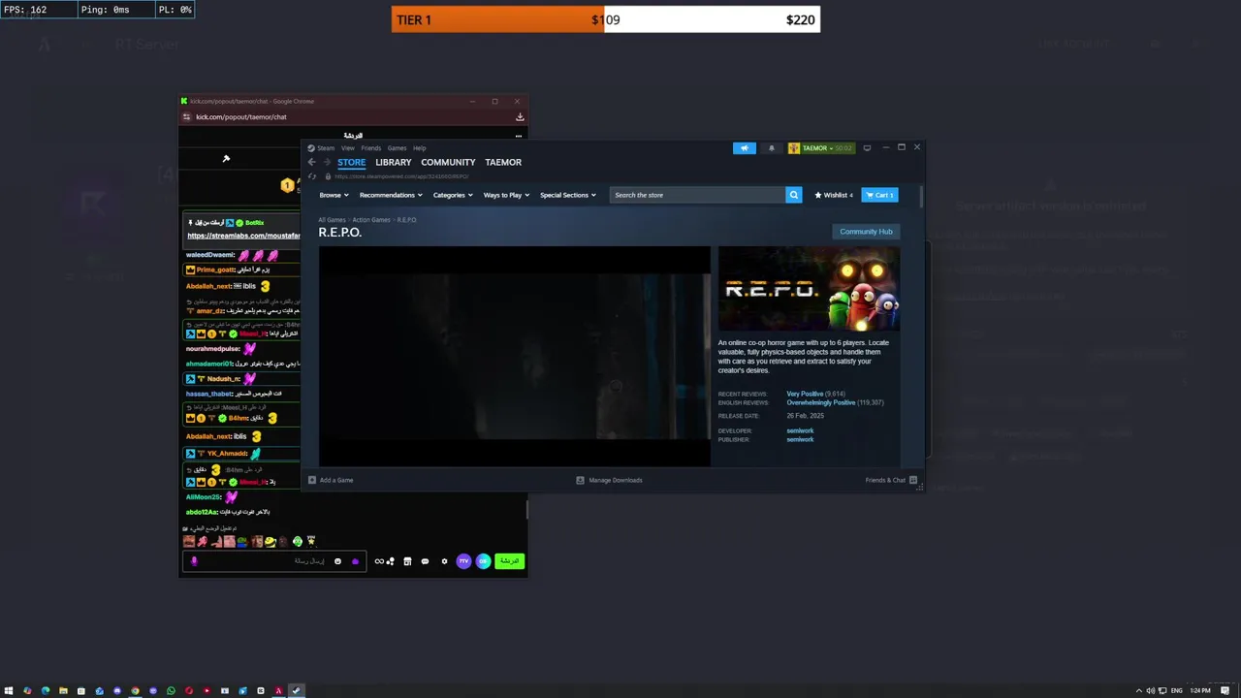Screen dimensions: 1241x698
Task: Click the R.E.P.O. breadcrumb link
Action: [x=406, y=220]
